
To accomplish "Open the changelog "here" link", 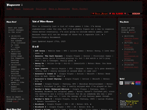I will click(x=15, y=101).
